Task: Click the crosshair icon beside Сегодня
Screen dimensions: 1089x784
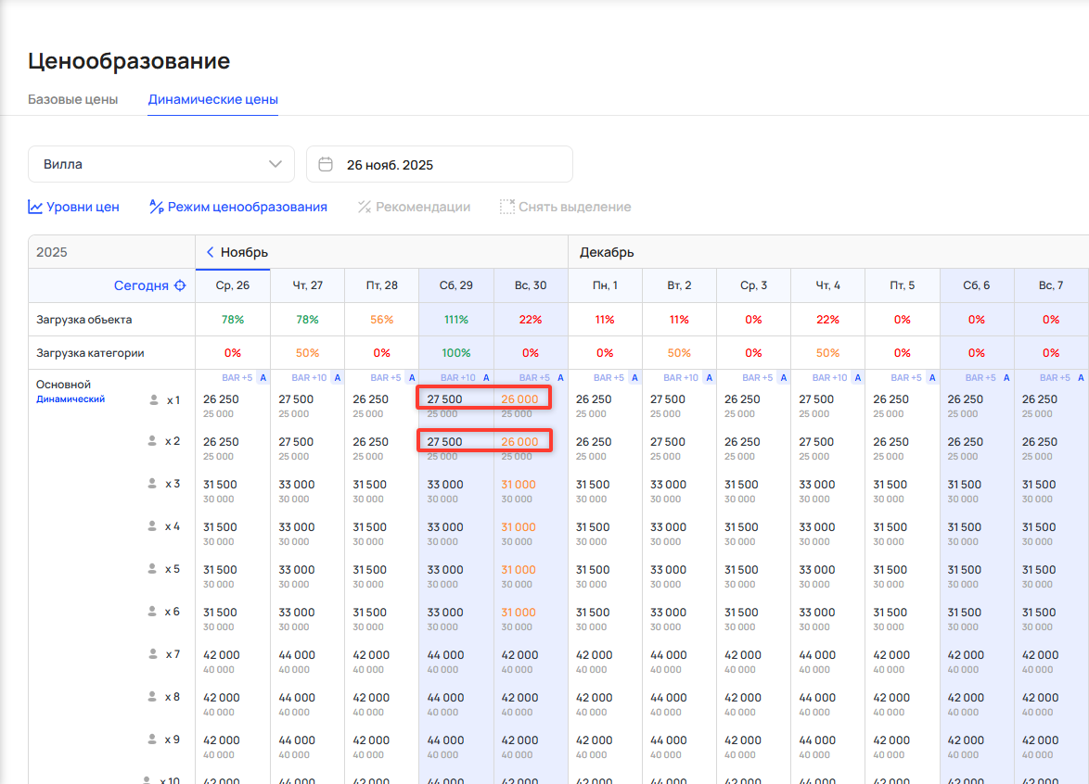Action: [180, 285]
